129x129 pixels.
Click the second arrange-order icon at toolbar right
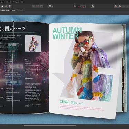(120, 6)
